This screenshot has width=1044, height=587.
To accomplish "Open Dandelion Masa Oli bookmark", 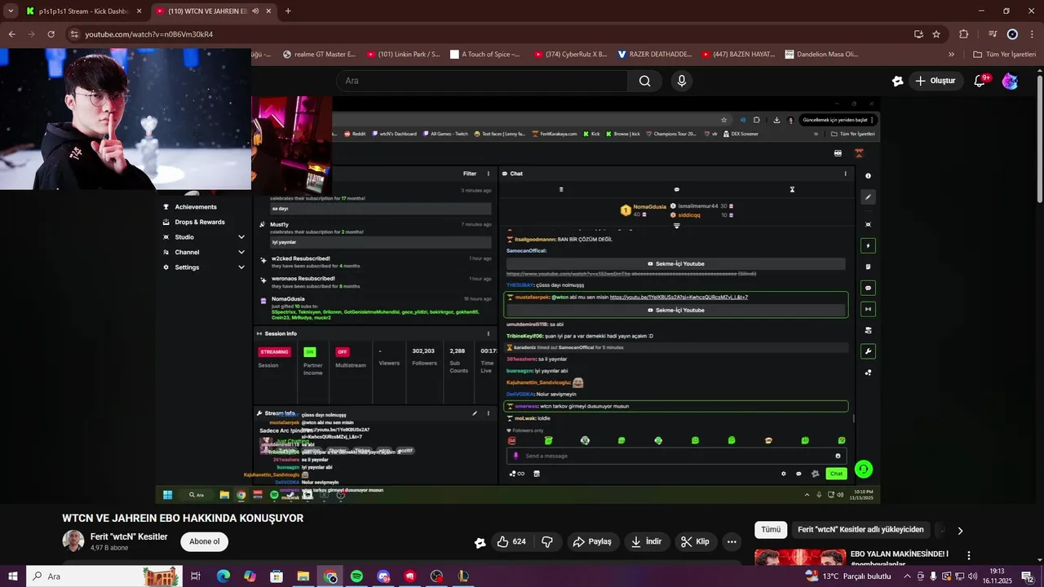I will (822, 55).
